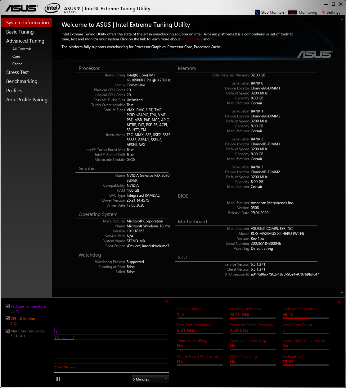
Task: Click the Microcode Update value 0xC6
Action: pos(131,160)
